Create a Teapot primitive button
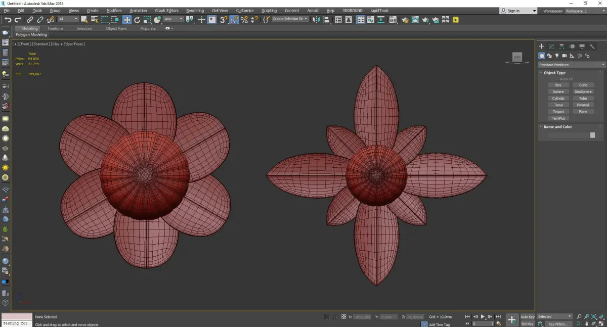Viewport: 607px width, 327px height. 558,112
